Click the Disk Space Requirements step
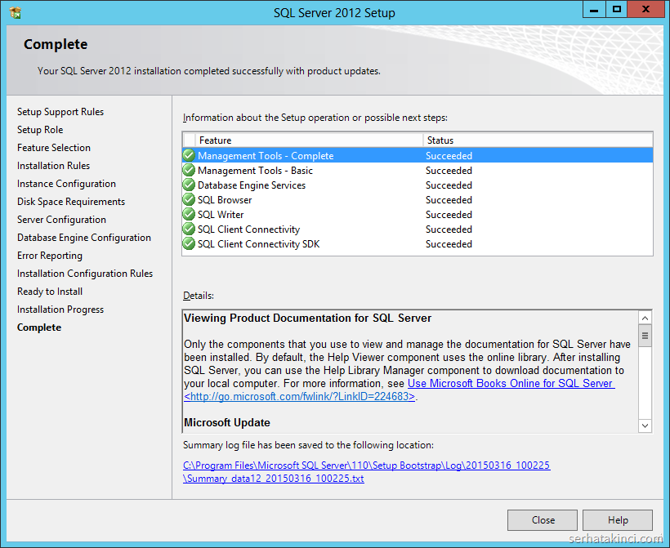 point(71,201)
